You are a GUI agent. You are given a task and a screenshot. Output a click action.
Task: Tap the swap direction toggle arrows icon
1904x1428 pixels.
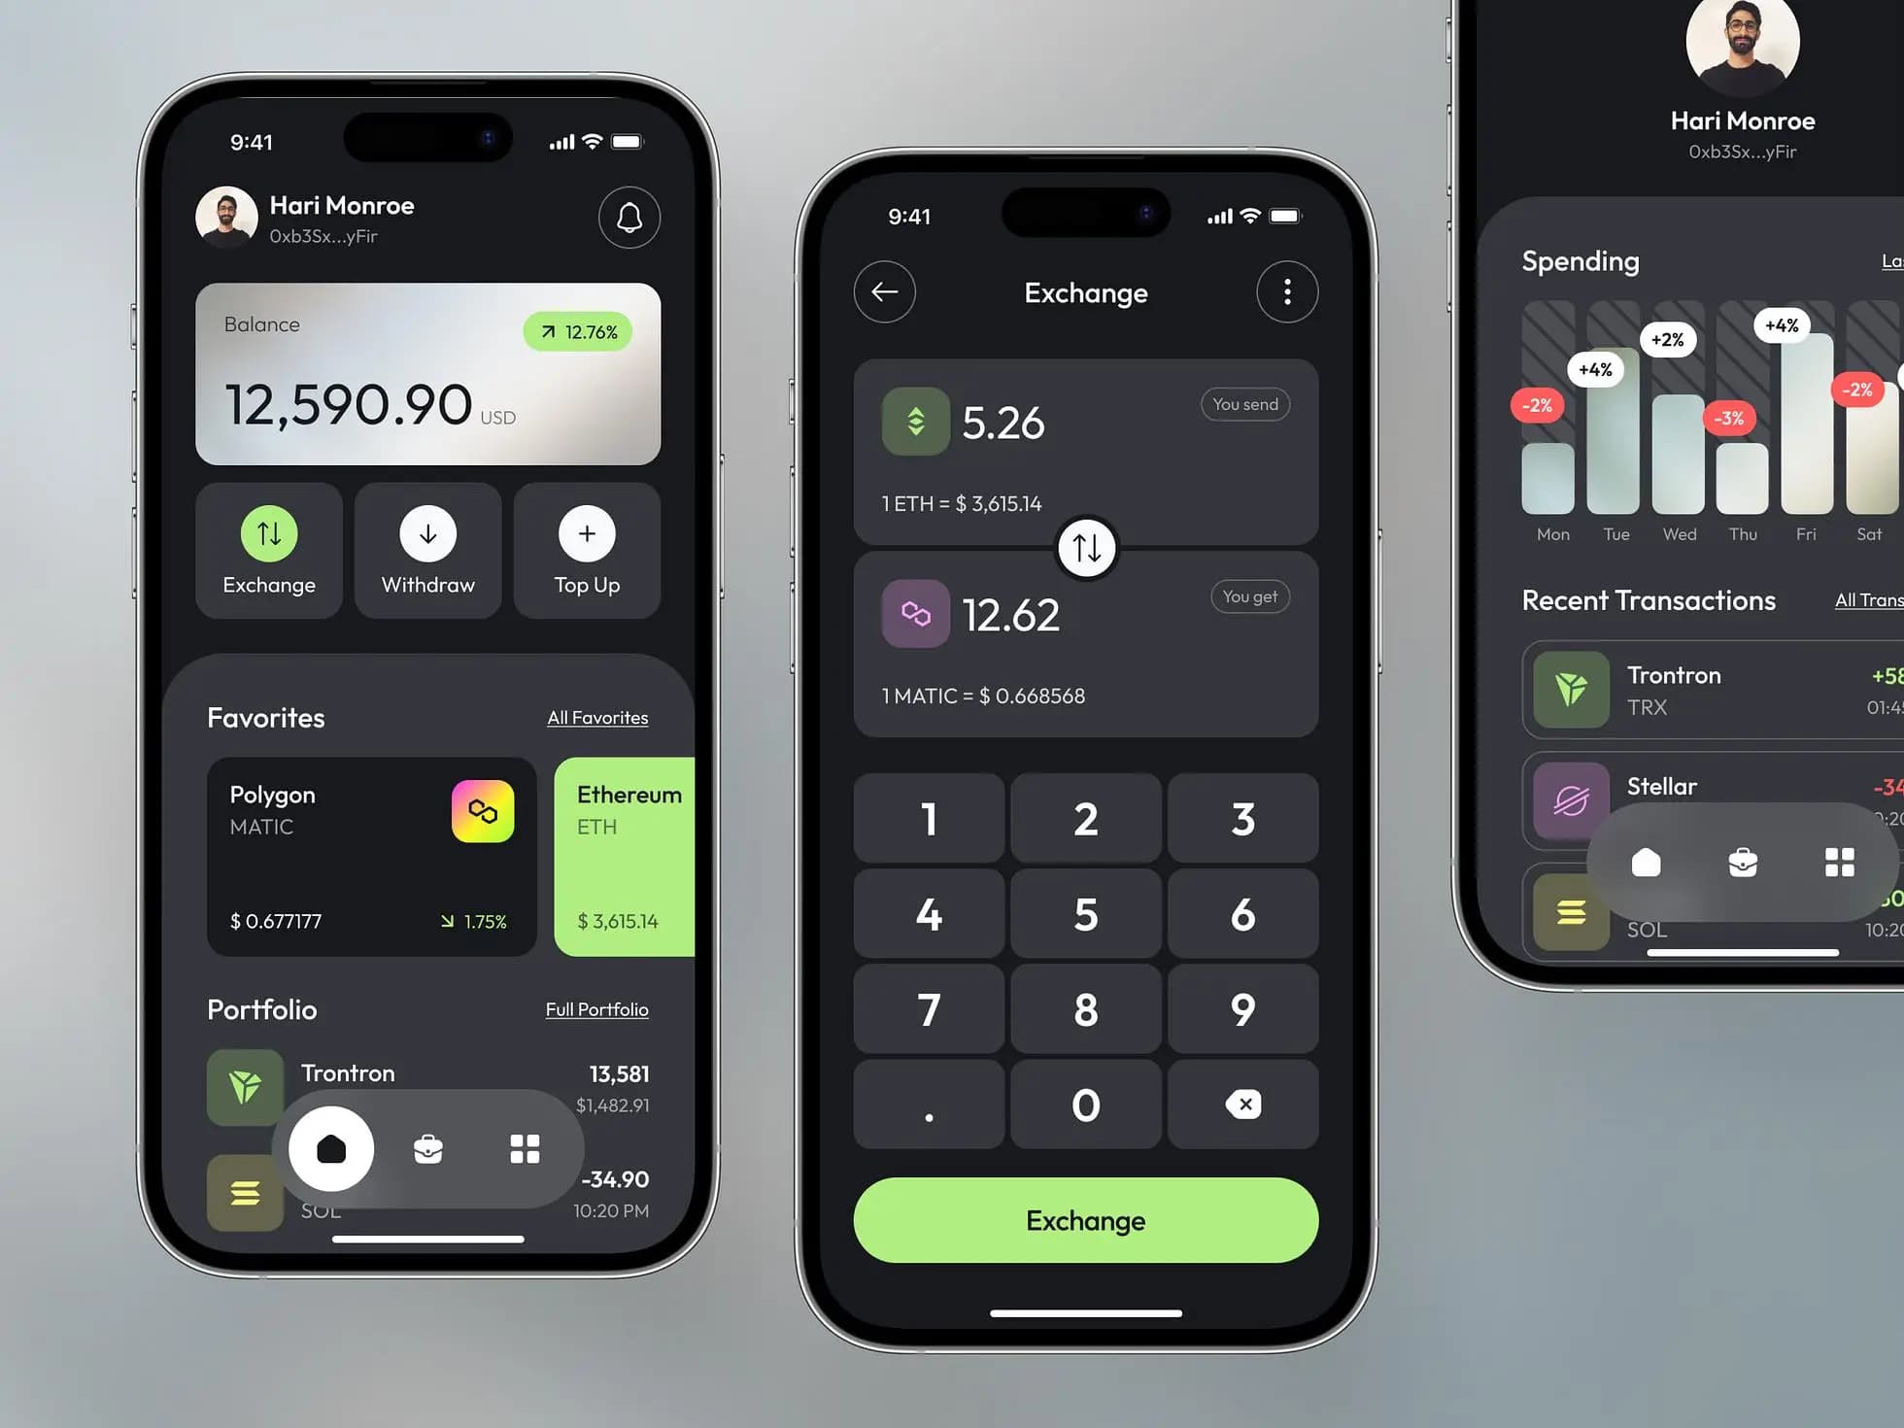tap(1085, 548)
